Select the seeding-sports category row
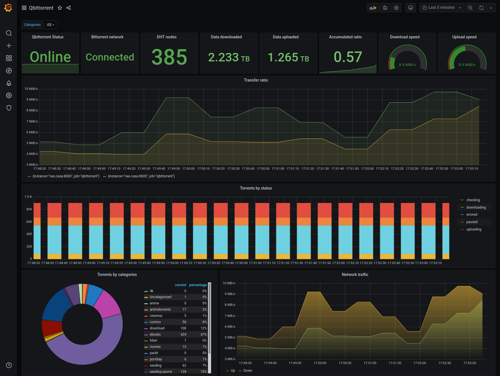500x376 pixels. (x=176, y=371)
